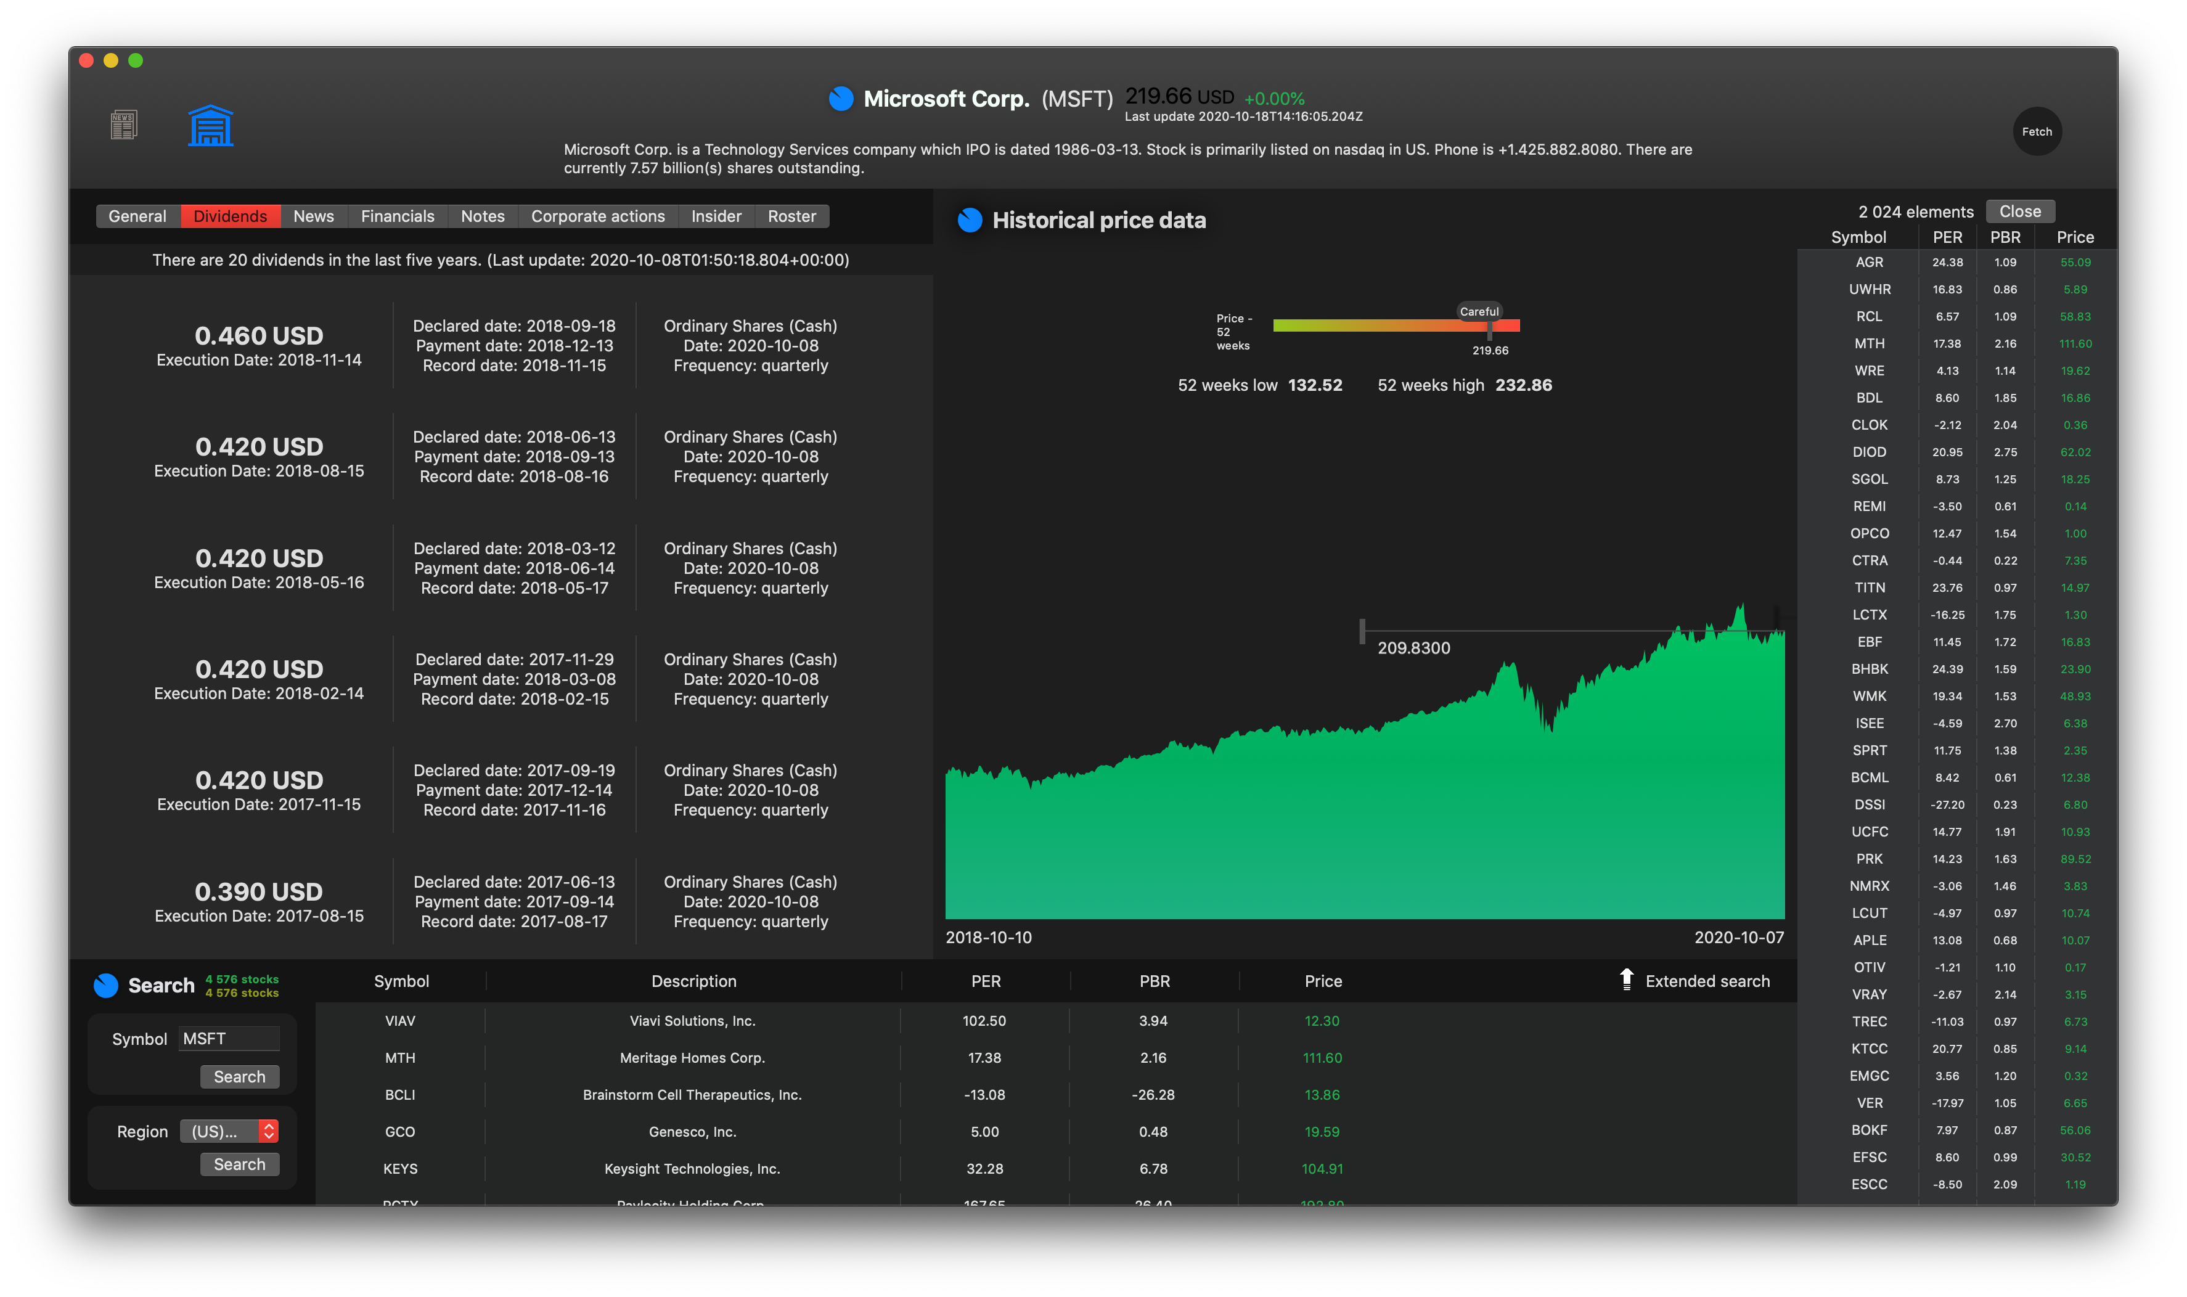Open the Roster tab
This screenshot has height=1297, width=2187.
791,216
